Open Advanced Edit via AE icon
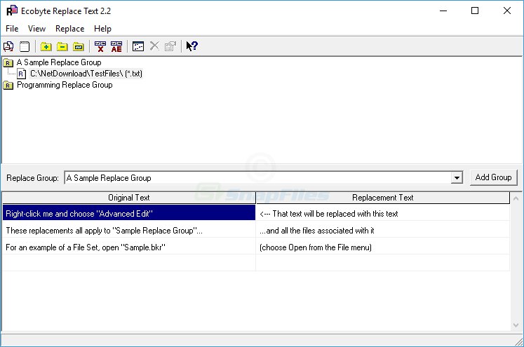524x347 pixels. coord(116,46)
